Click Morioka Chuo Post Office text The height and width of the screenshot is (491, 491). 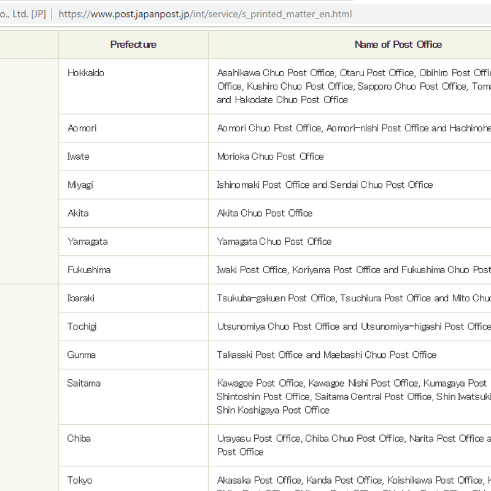[x=270, y=157]
